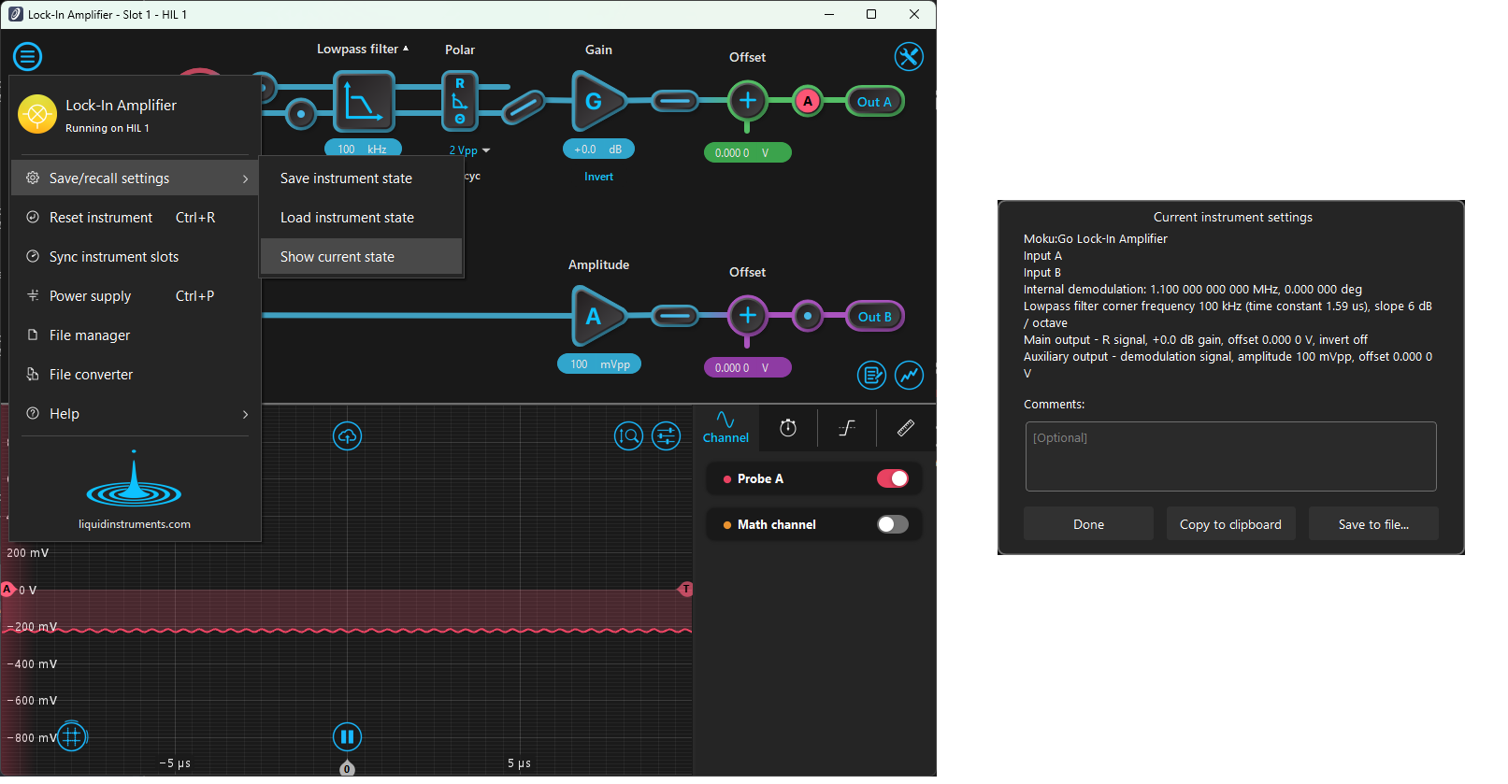Click Save to file... button

[x=1373, y=524]
